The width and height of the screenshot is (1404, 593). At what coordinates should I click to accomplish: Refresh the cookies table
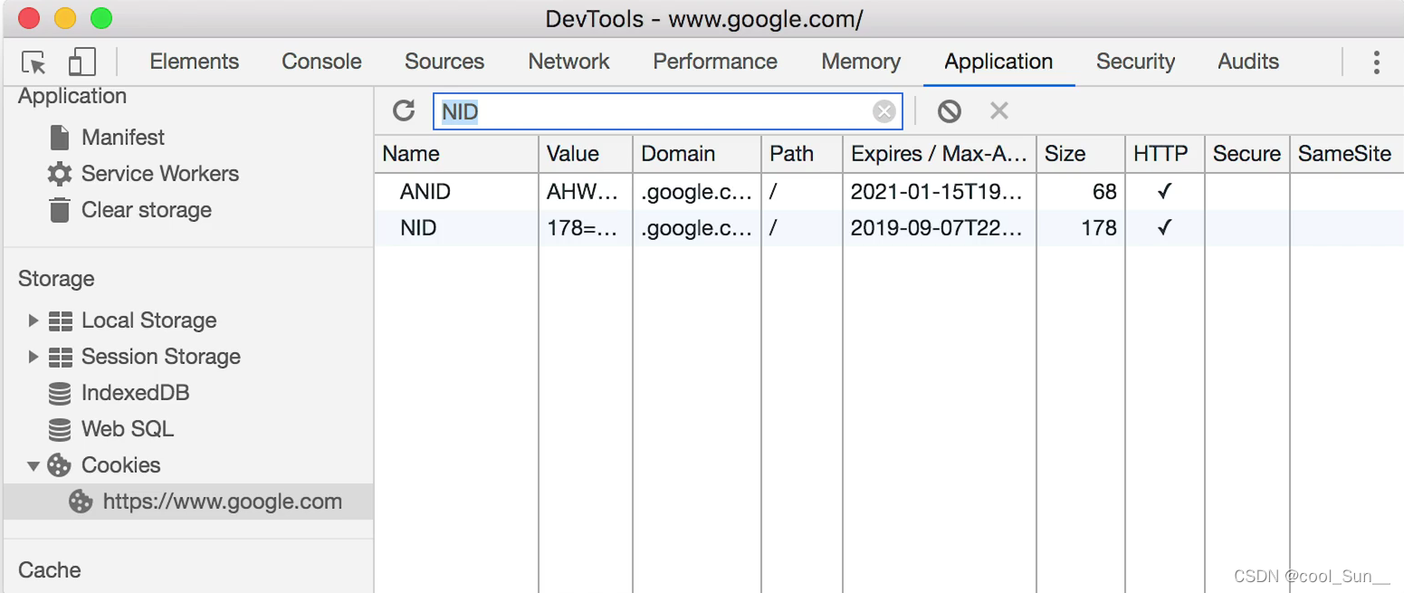(x=404, y=110)
